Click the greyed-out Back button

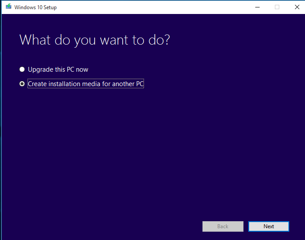[x=223, y=226]
